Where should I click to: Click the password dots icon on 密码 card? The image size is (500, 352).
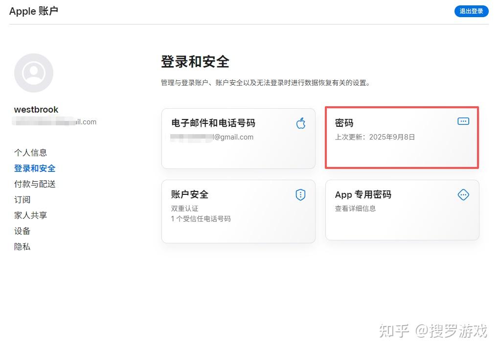click(x=463, y=121)
